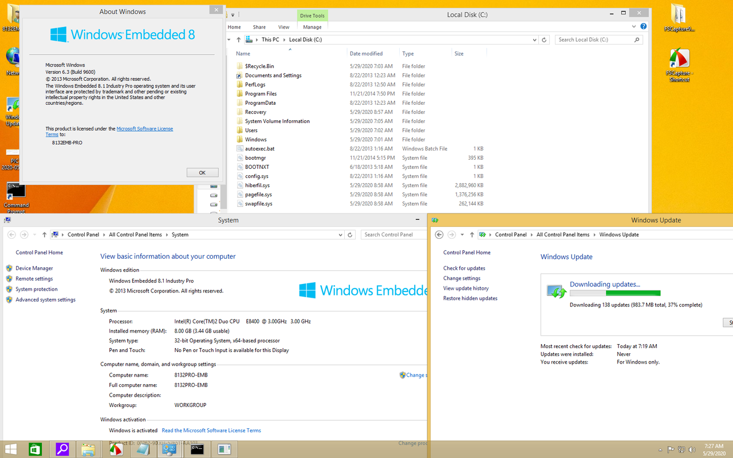Open the Share ribbon tab
Viewport: 733px width, 458px height.
(x=259, y=27)
